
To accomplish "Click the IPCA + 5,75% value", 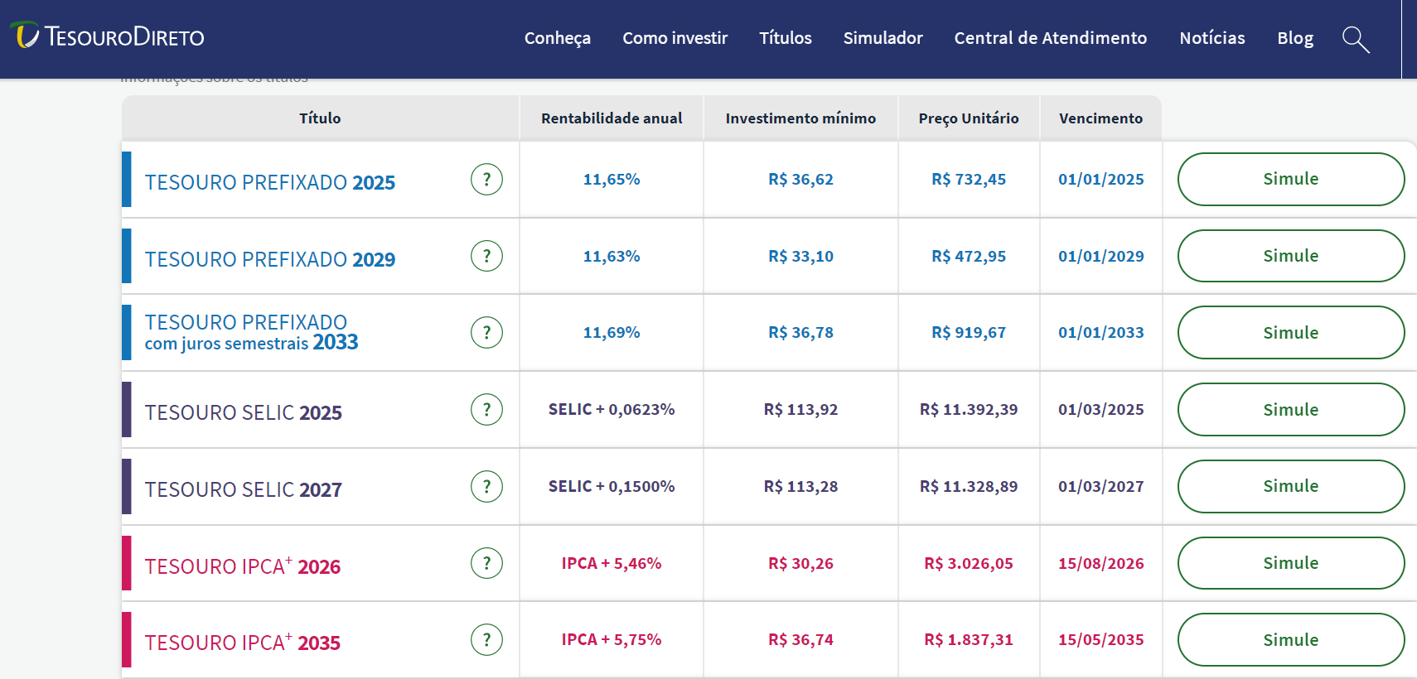I will tap(612, 639).
